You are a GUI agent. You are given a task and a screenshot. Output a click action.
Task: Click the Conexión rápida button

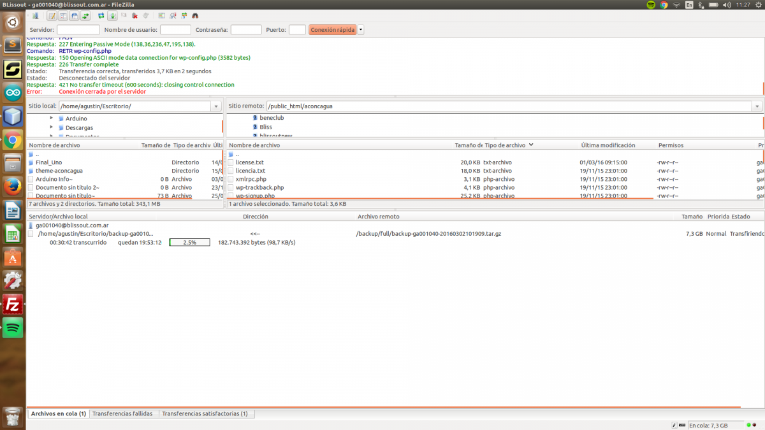[x=332, y=29]
